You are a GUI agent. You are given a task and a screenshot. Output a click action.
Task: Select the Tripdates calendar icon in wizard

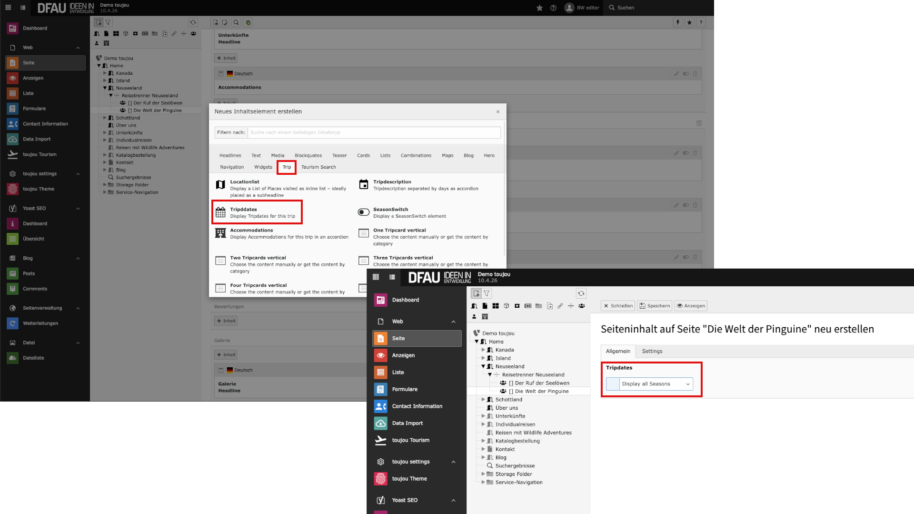coord(220,212)
